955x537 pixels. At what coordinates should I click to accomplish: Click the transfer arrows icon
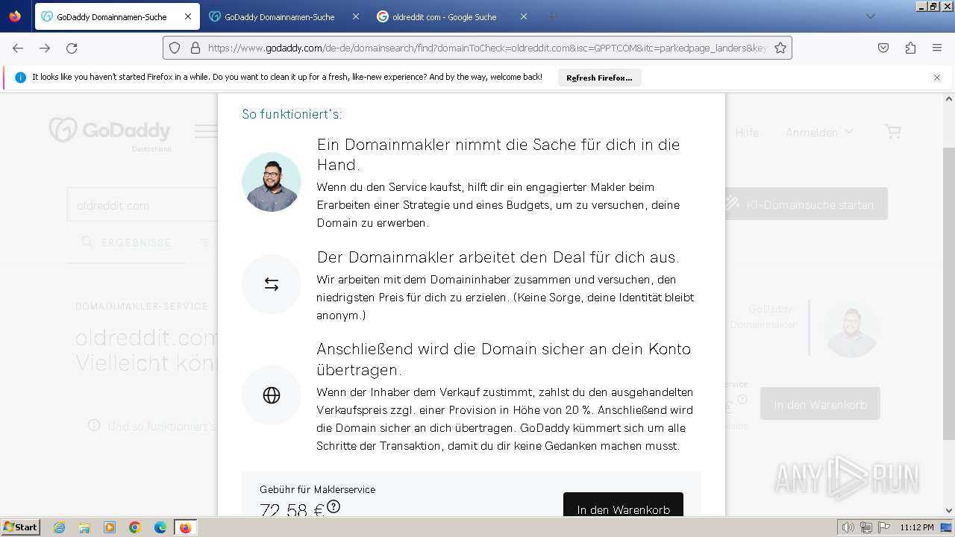coord(272,284)
